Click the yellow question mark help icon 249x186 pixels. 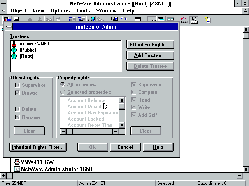point(207,20)
